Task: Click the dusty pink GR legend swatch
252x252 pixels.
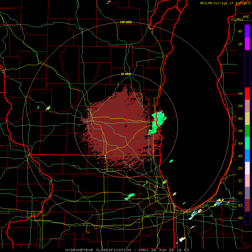Action: pyautogui.click(x=247, y=106)
